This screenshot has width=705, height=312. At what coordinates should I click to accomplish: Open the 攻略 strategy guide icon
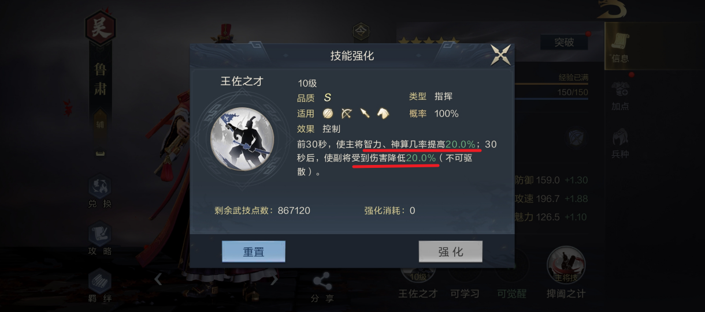100,240
